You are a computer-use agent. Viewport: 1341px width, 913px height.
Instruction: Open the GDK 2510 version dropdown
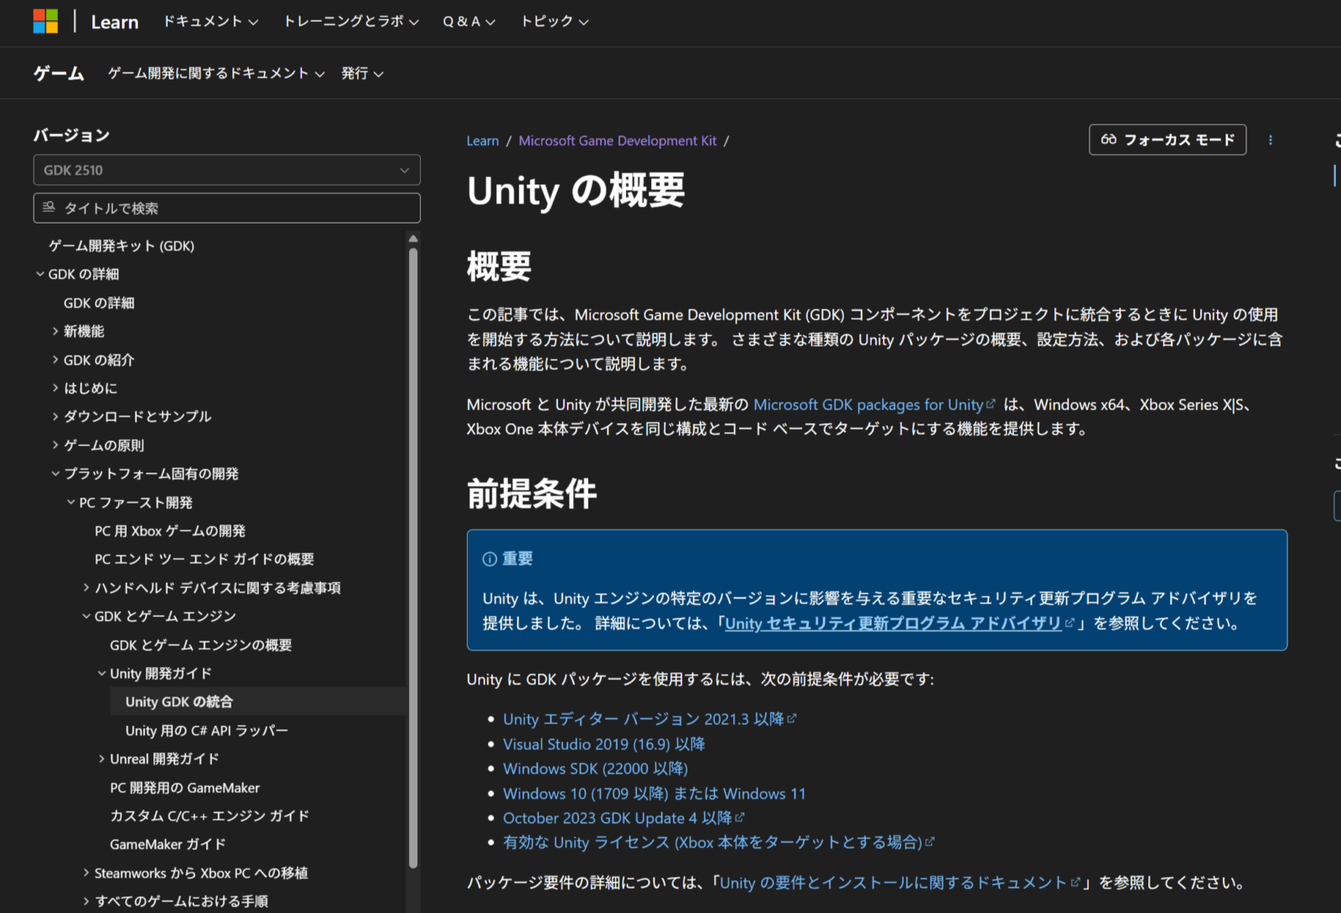[x=226, y=170]
